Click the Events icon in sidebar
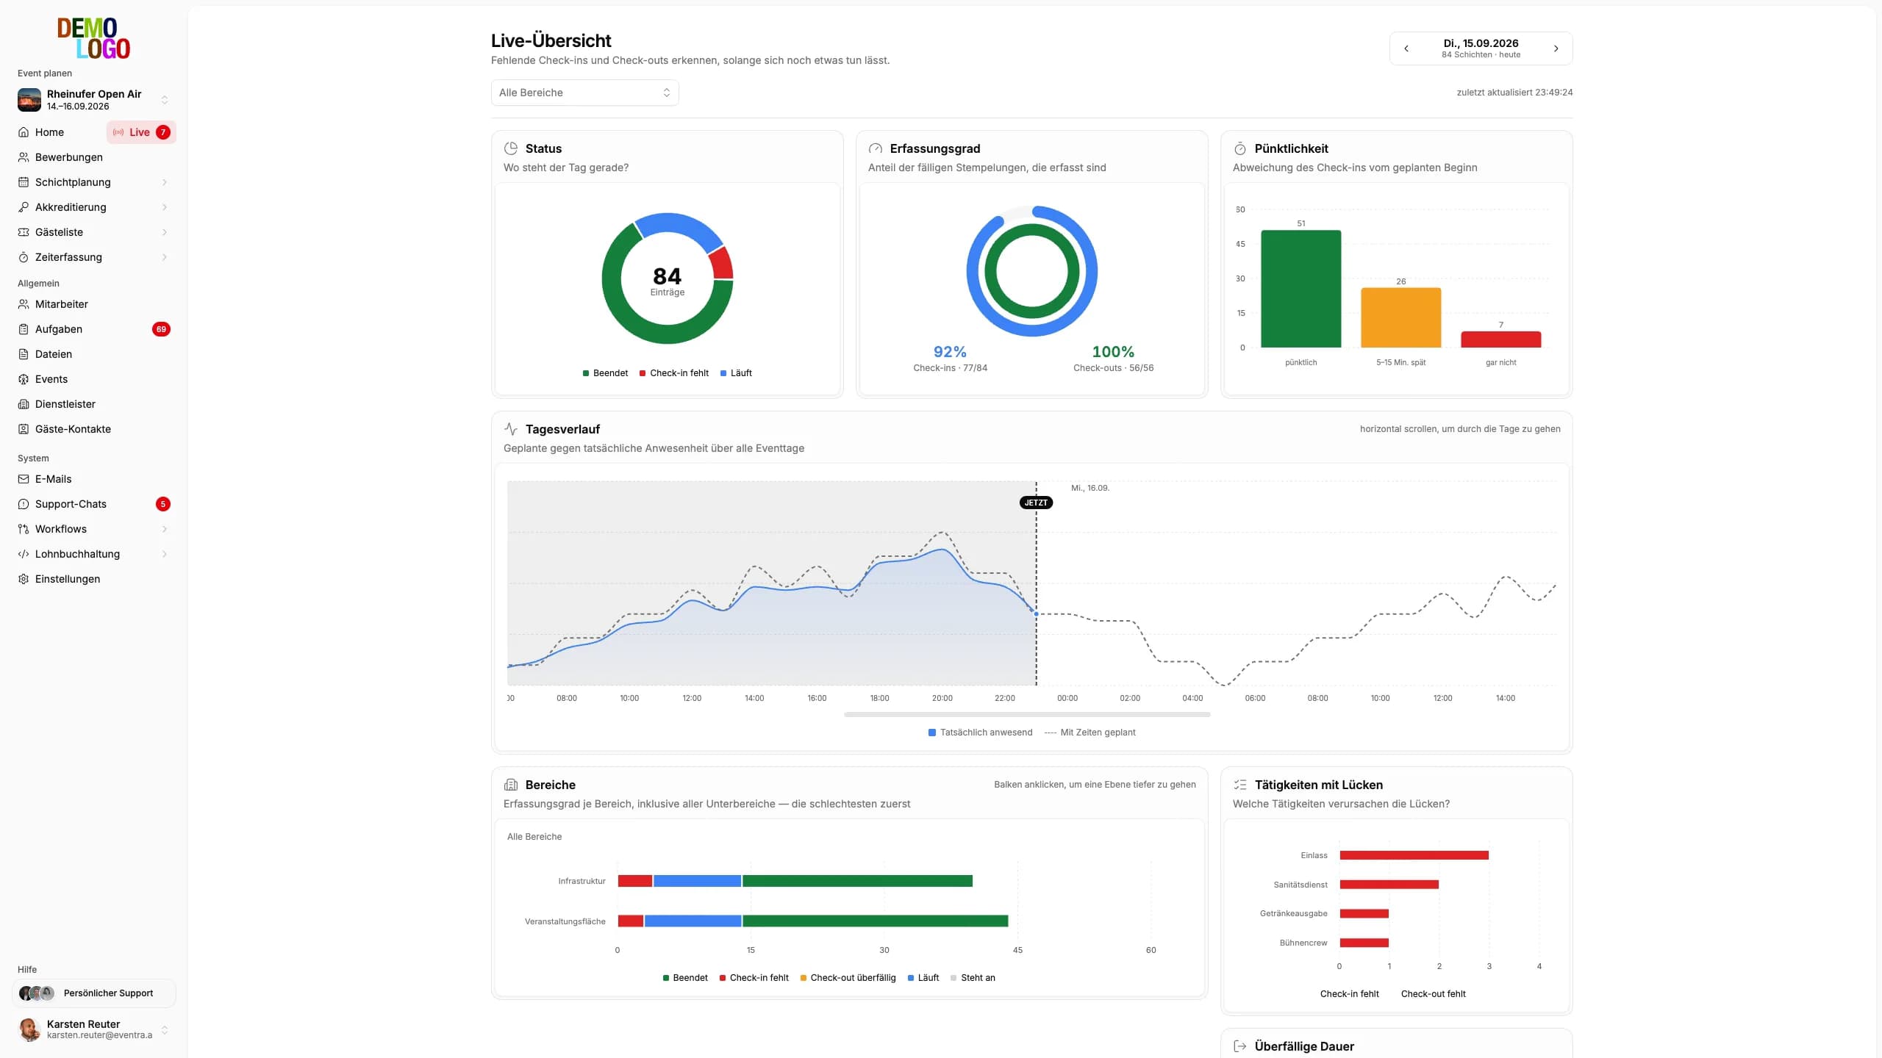The image size is (1882, 1058). 24,379
